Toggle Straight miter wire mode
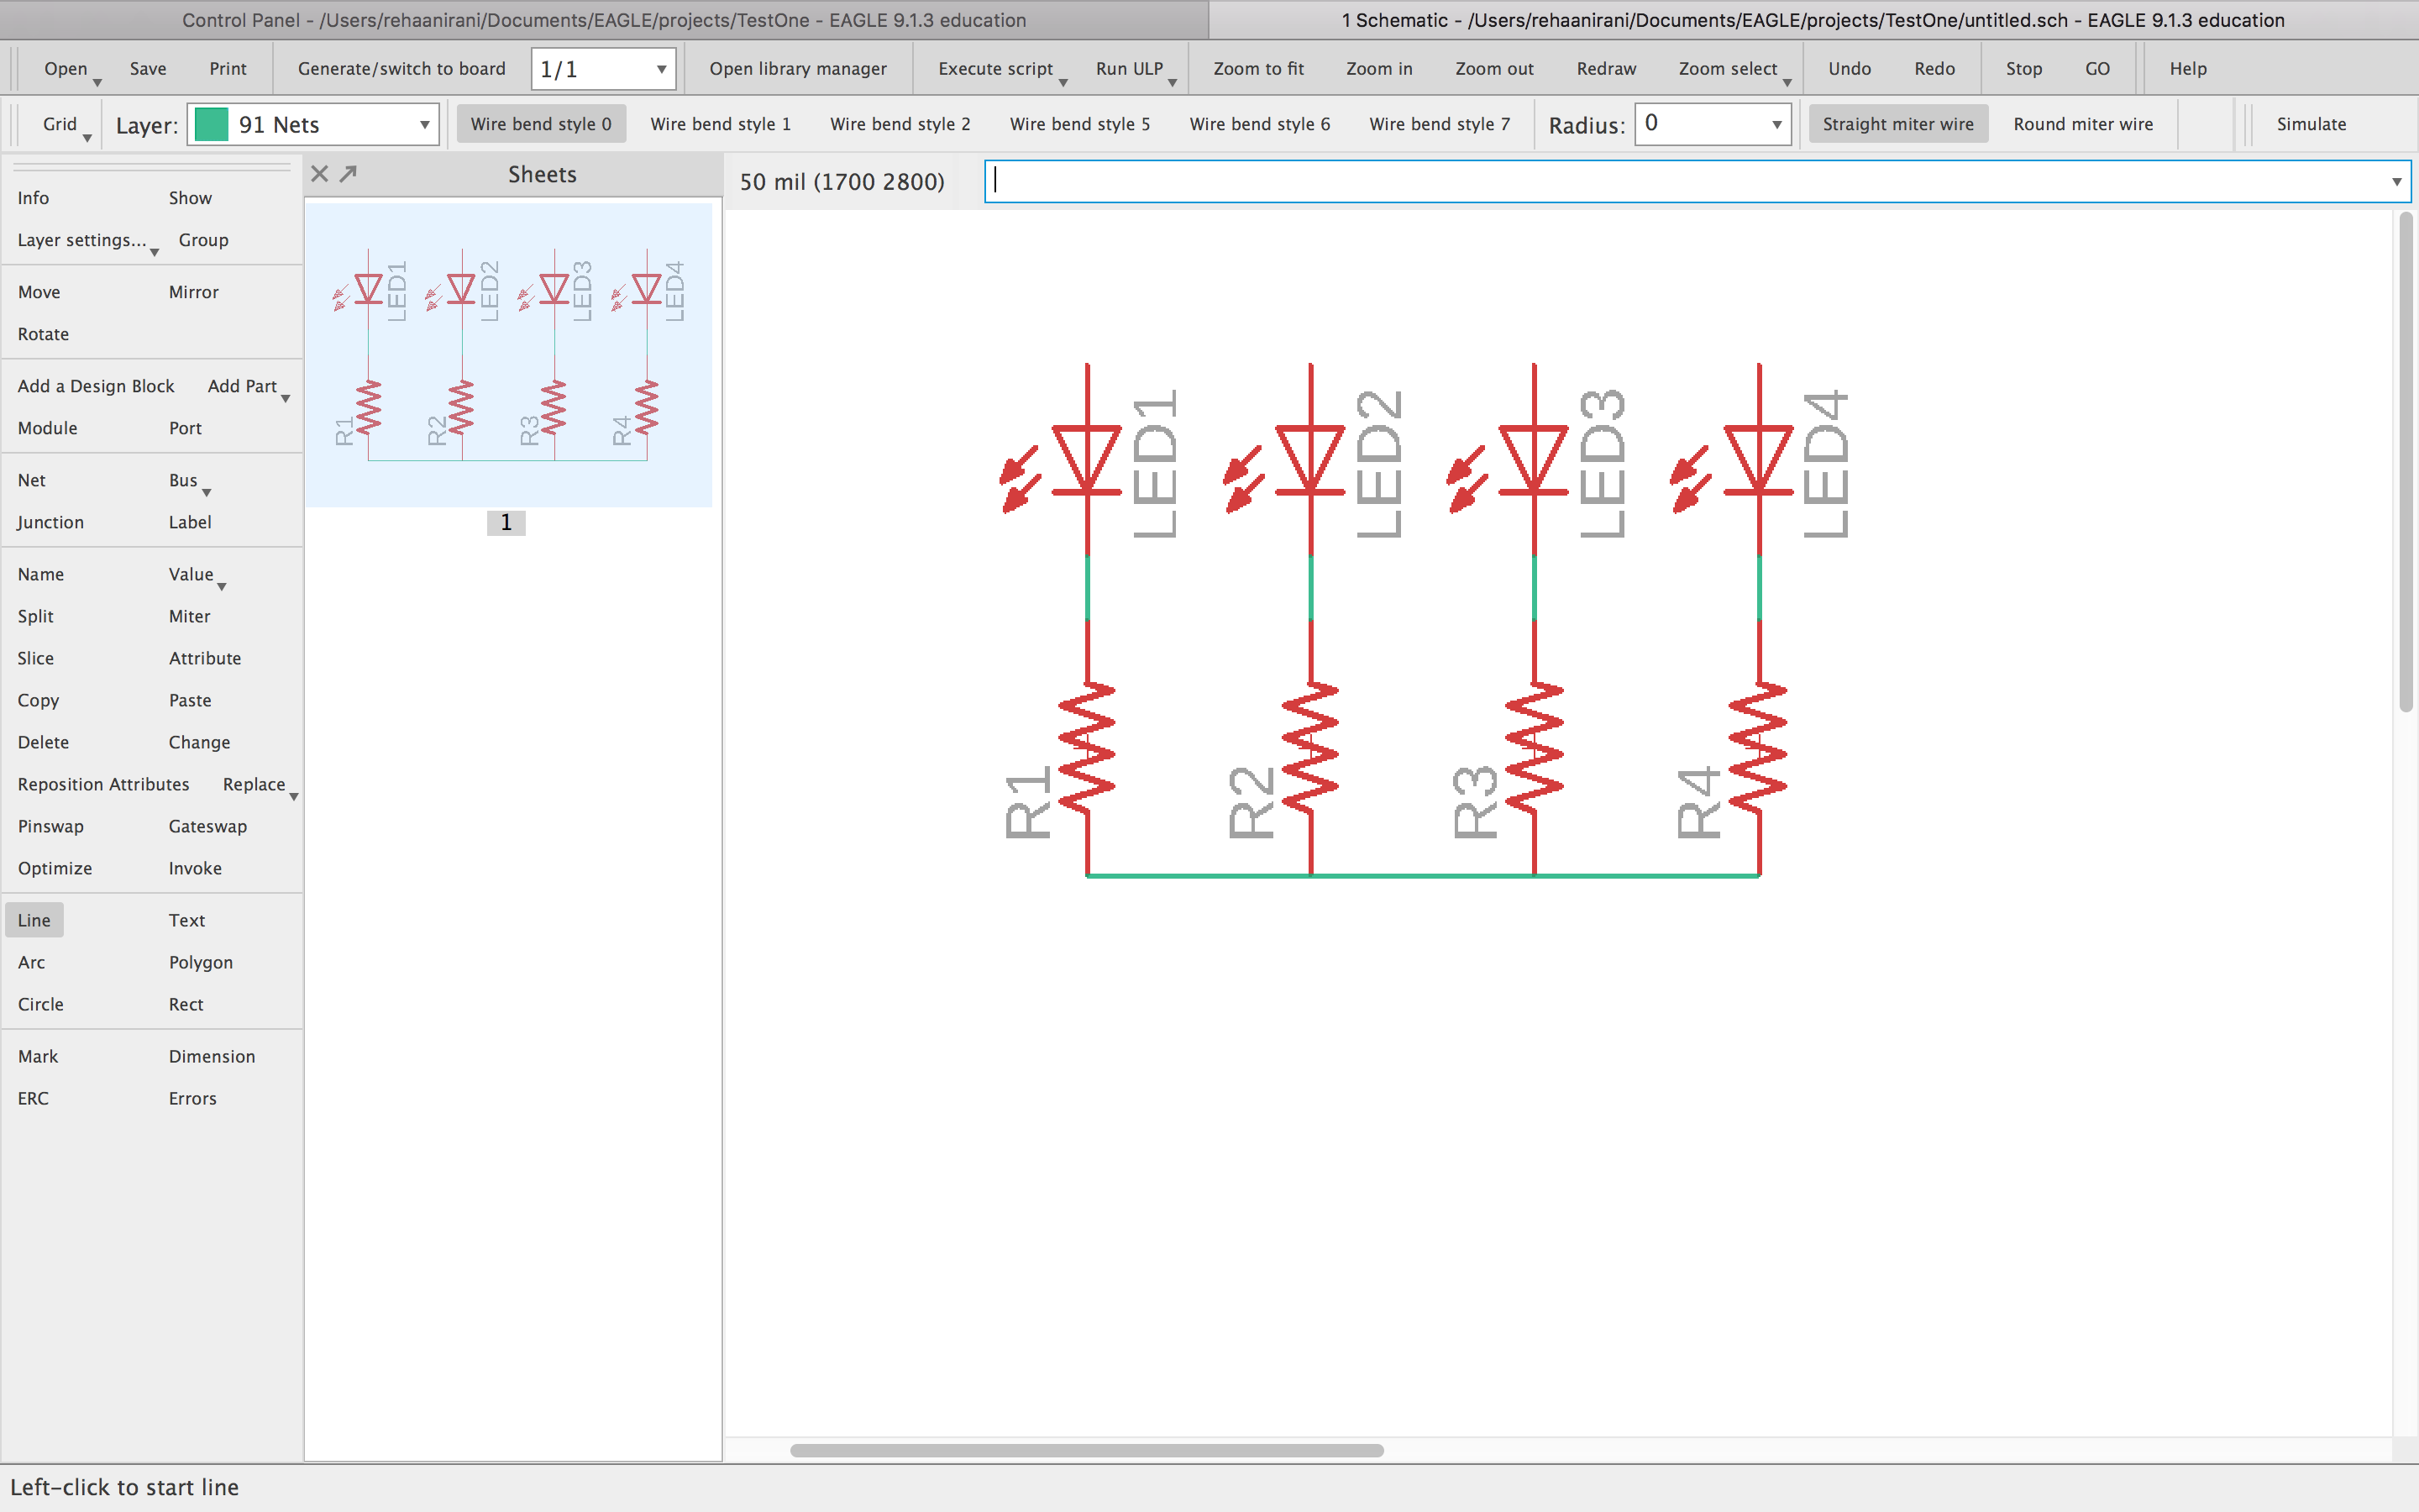Viewport: 2419px width, 1512px height. (1897, 123)
